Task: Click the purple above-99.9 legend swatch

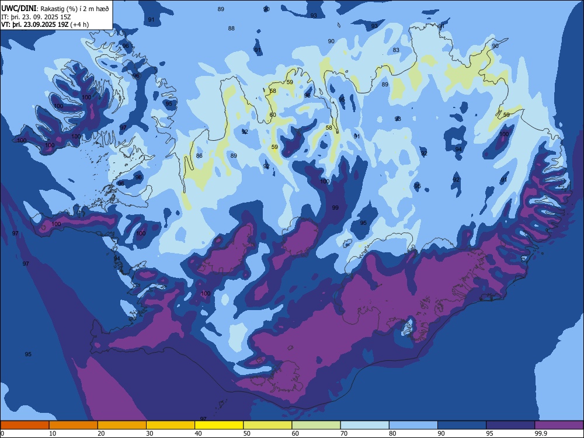Action: point(559,425)
